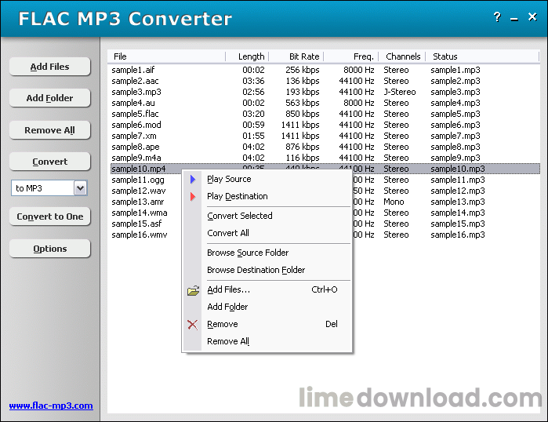The image size is (548, 422).
Task: Click the blue Play Source arrow icon
Action: point(192,179)
